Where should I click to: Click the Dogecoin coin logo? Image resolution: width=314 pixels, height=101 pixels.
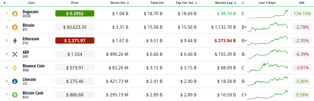coord(15,14)
